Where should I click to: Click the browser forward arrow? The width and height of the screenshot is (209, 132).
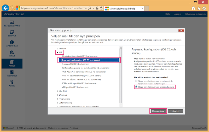pyautogui.click(x=12, y=8)
